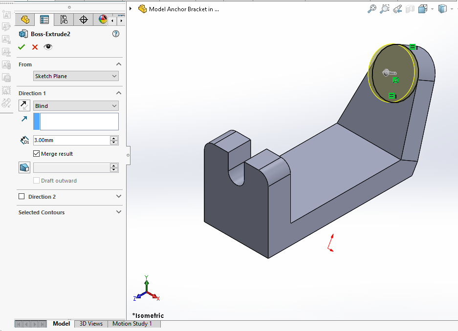The width and height of the screenshot is (458, 331).
Task: Select the Zoom to Area tool
Action: pos(385,9)
